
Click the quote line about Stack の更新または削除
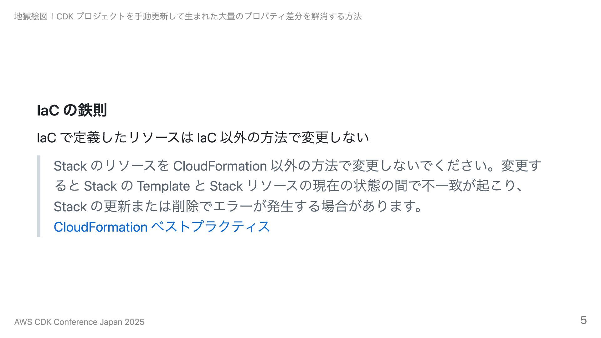(x=238, y=206)
